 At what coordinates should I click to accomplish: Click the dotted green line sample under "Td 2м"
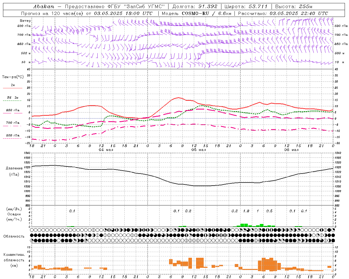click(13, 101)
